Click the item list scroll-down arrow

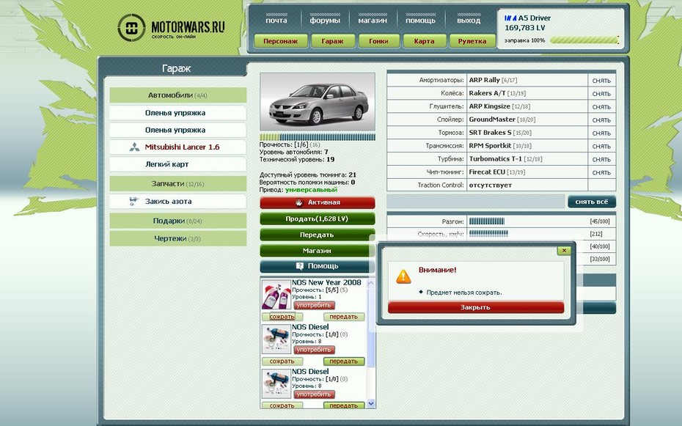371,403
